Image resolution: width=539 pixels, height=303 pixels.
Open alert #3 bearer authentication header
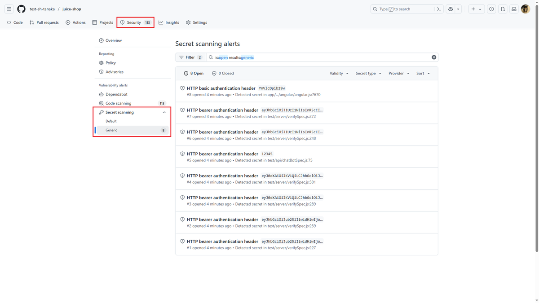click(x=222, y=198)
